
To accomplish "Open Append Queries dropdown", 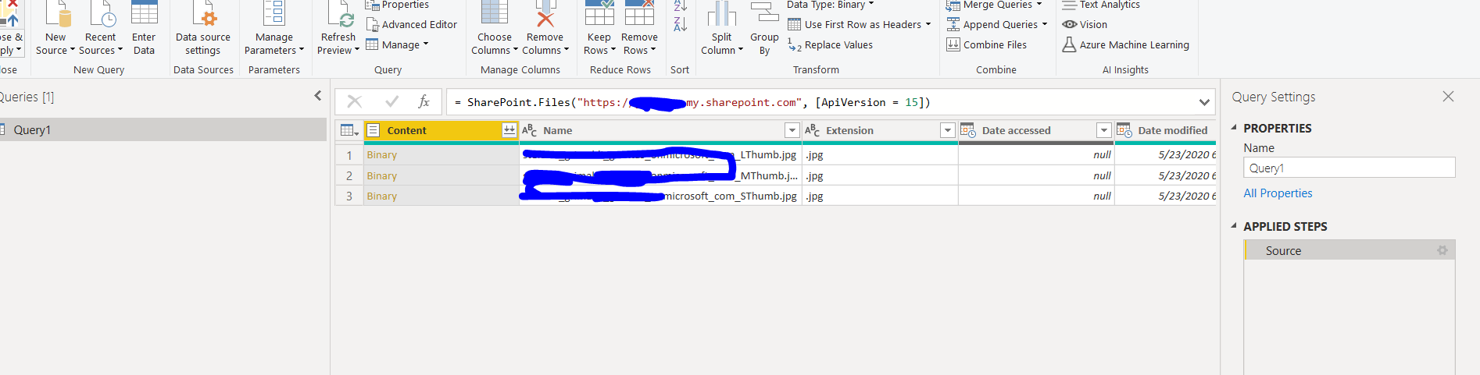I will 996,25.
